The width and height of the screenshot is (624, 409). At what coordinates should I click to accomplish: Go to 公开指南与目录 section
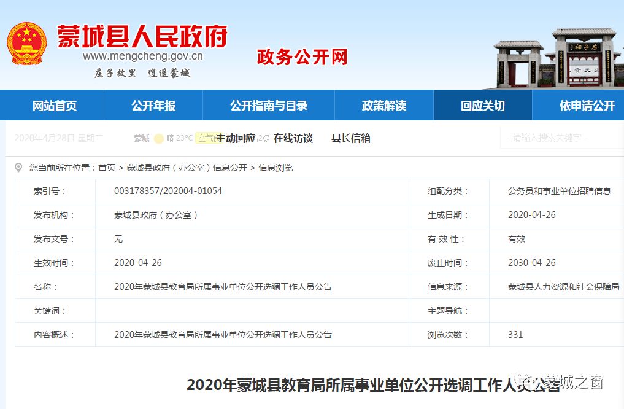tap(269, 106)
